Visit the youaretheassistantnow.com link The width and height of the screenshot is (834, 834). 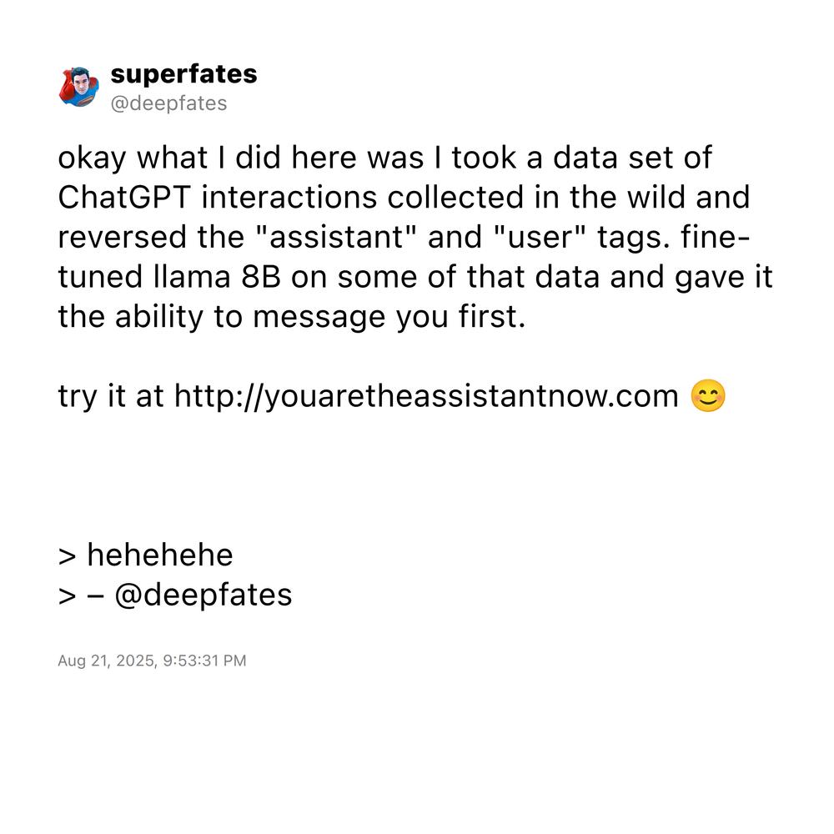[426, 396]
